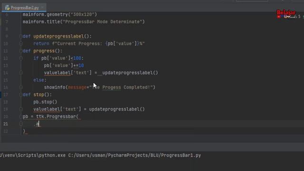Switch to the ProgressBar2.py editor tab
The image size is (304, 171).
(25, 8)
